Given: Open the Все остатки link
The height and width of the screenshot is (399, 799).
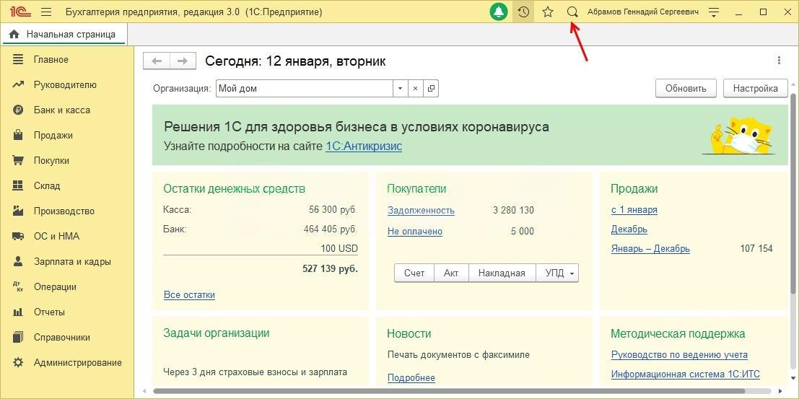Looking at the screenshot, I should (x=190, y=294).
